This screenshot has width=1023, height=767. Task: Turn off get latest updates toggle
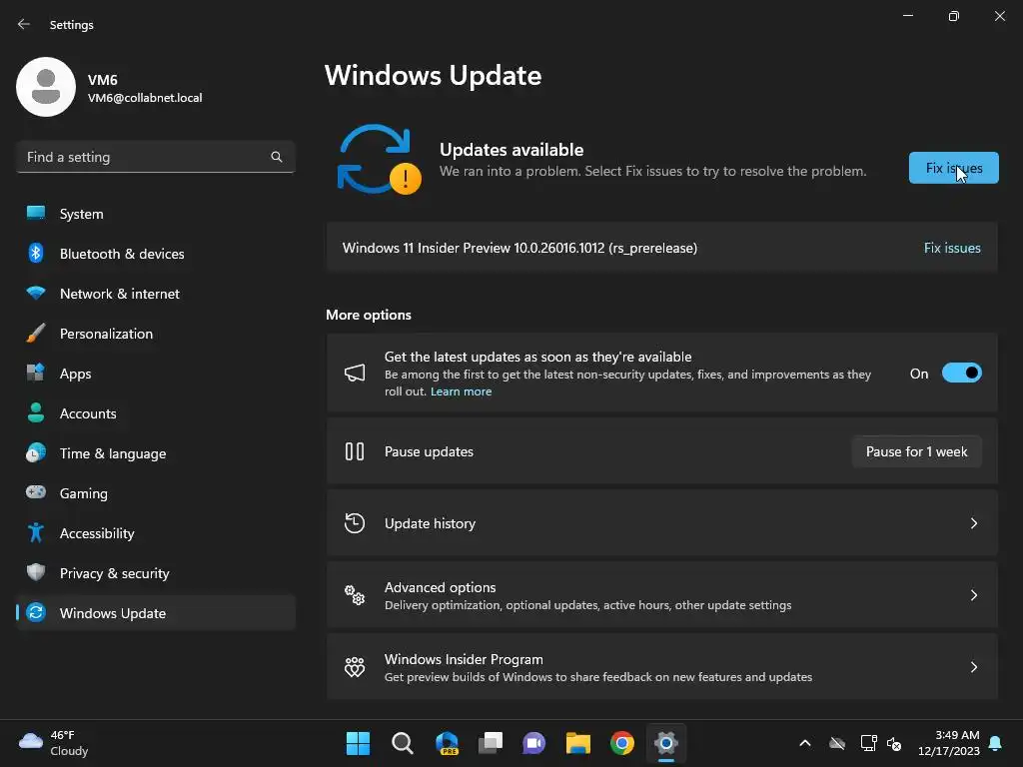962,374
